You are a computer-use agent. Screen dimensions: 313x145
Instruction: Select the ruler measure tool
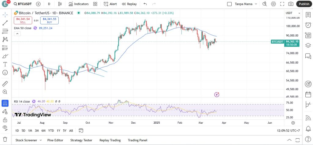tap(5, 84)
